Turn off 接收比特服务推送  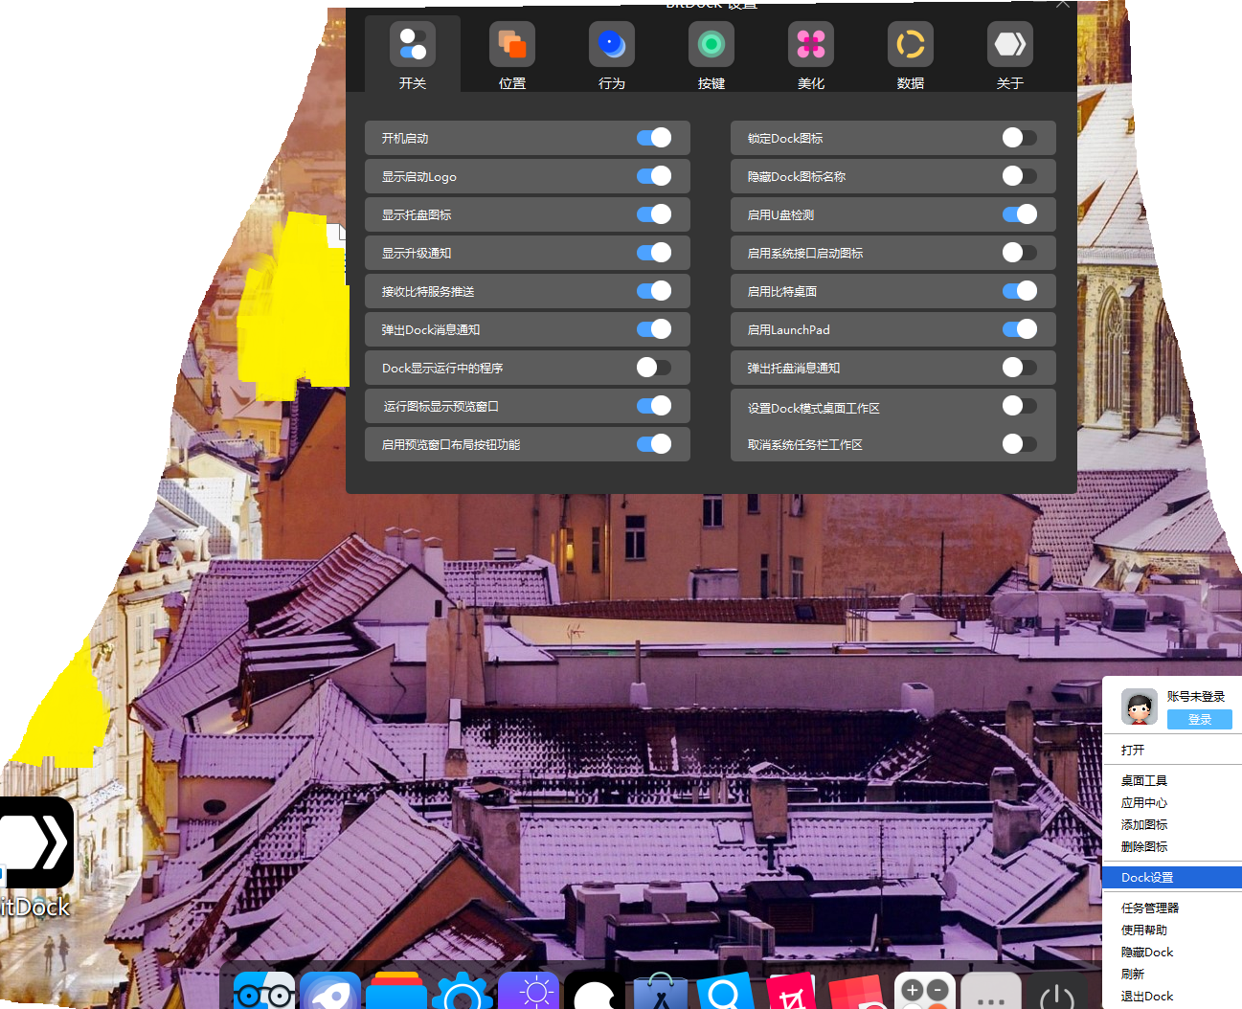(654, 291)
